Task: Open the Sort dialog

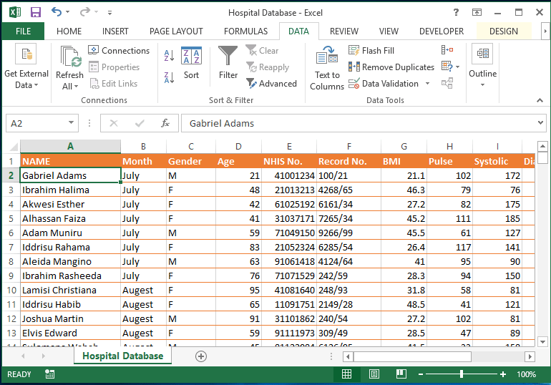Action: (x=191, y=63)
